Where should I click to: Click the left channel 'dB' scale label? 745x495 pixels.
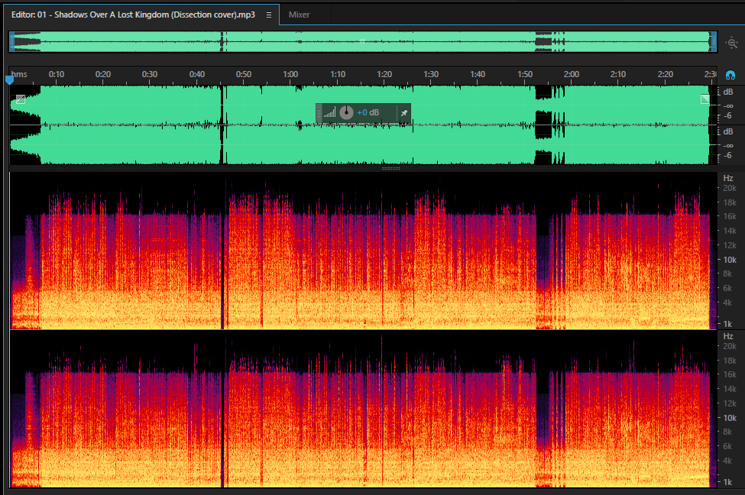(x=728, y=92)
